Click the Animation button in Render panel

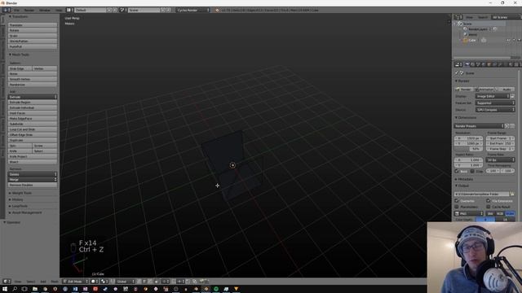pos(484,90)
